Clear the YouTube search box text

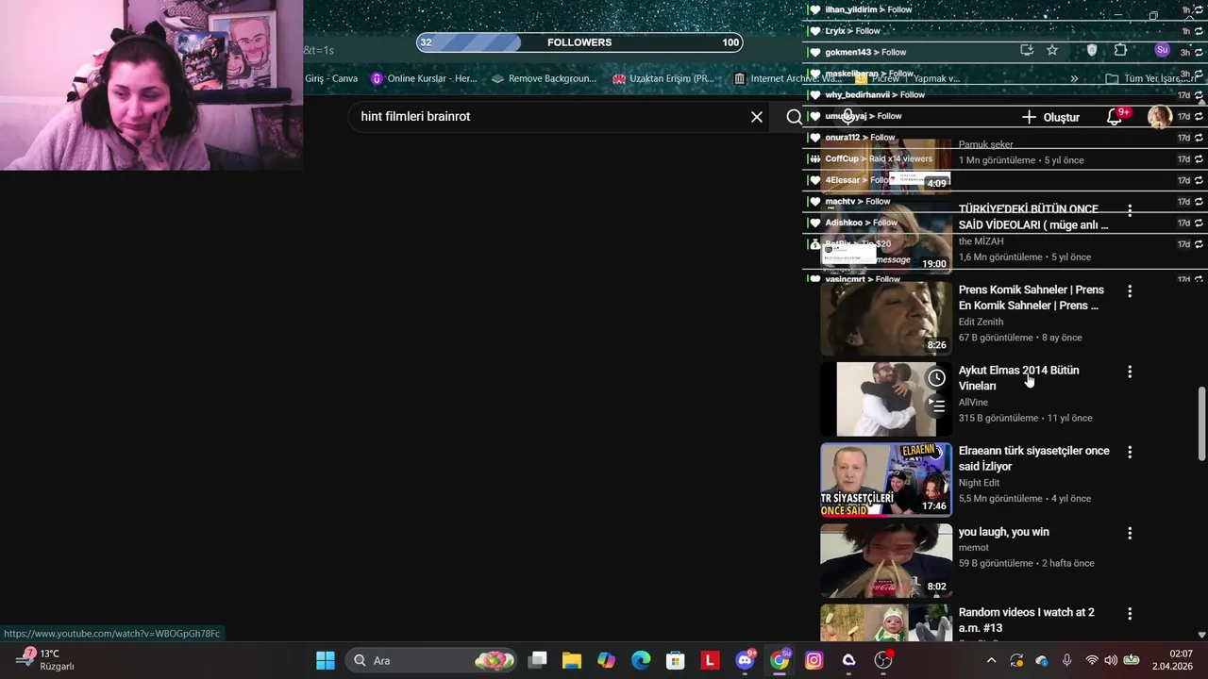pos(756,117)
